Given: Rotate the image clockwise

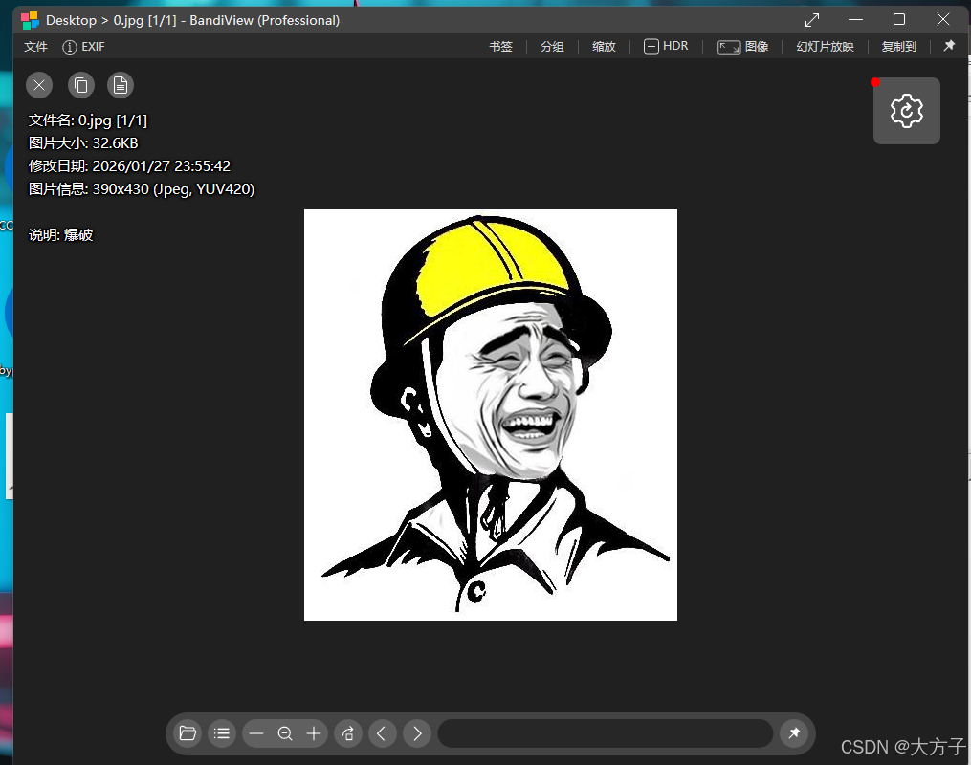Looking at the screenshot, I should tap(348, 734).
